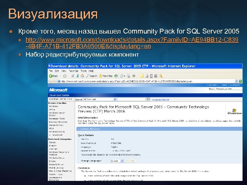Screen dimensions: 247x185
Task: Click the Advanced Search link
Action: [x=160, y=100]
